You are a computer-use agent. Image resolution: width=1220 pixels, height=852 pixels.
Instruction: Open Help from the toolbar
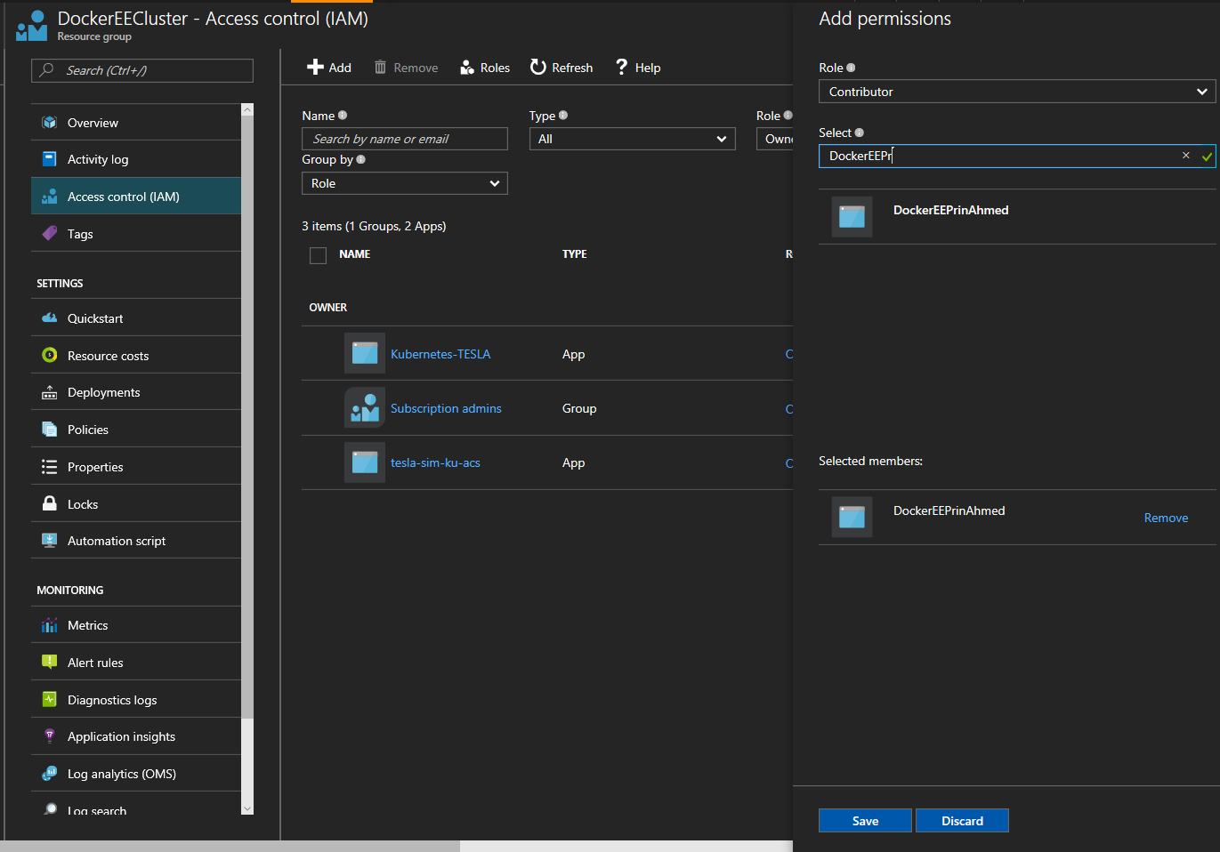pos(638,68)
